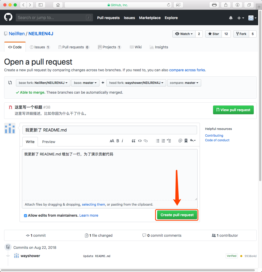
Task: Click Issues in the top navigation
Action: (129, 18)
